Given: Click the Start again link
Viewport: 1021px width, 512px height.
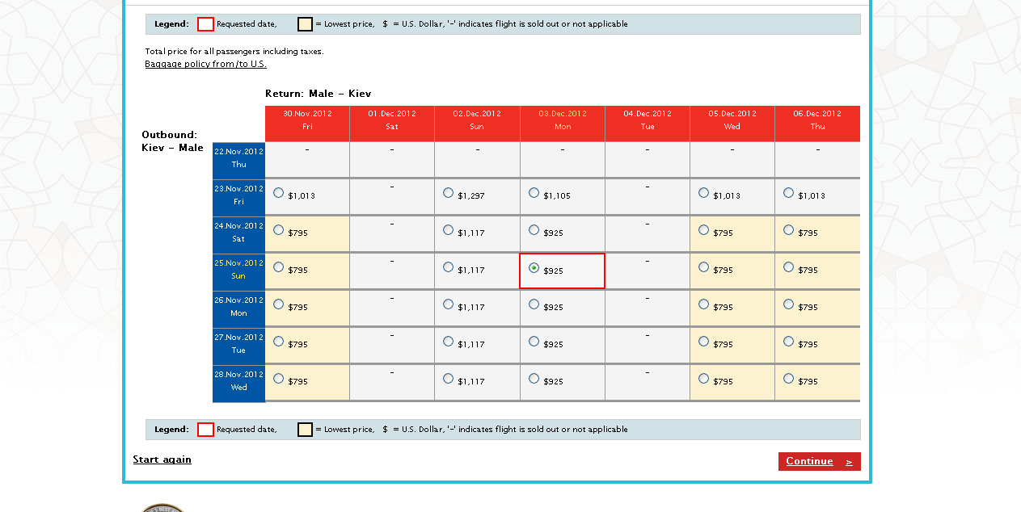Looking at the screenshot, I should pyautogui.click(x=162, y=460).
